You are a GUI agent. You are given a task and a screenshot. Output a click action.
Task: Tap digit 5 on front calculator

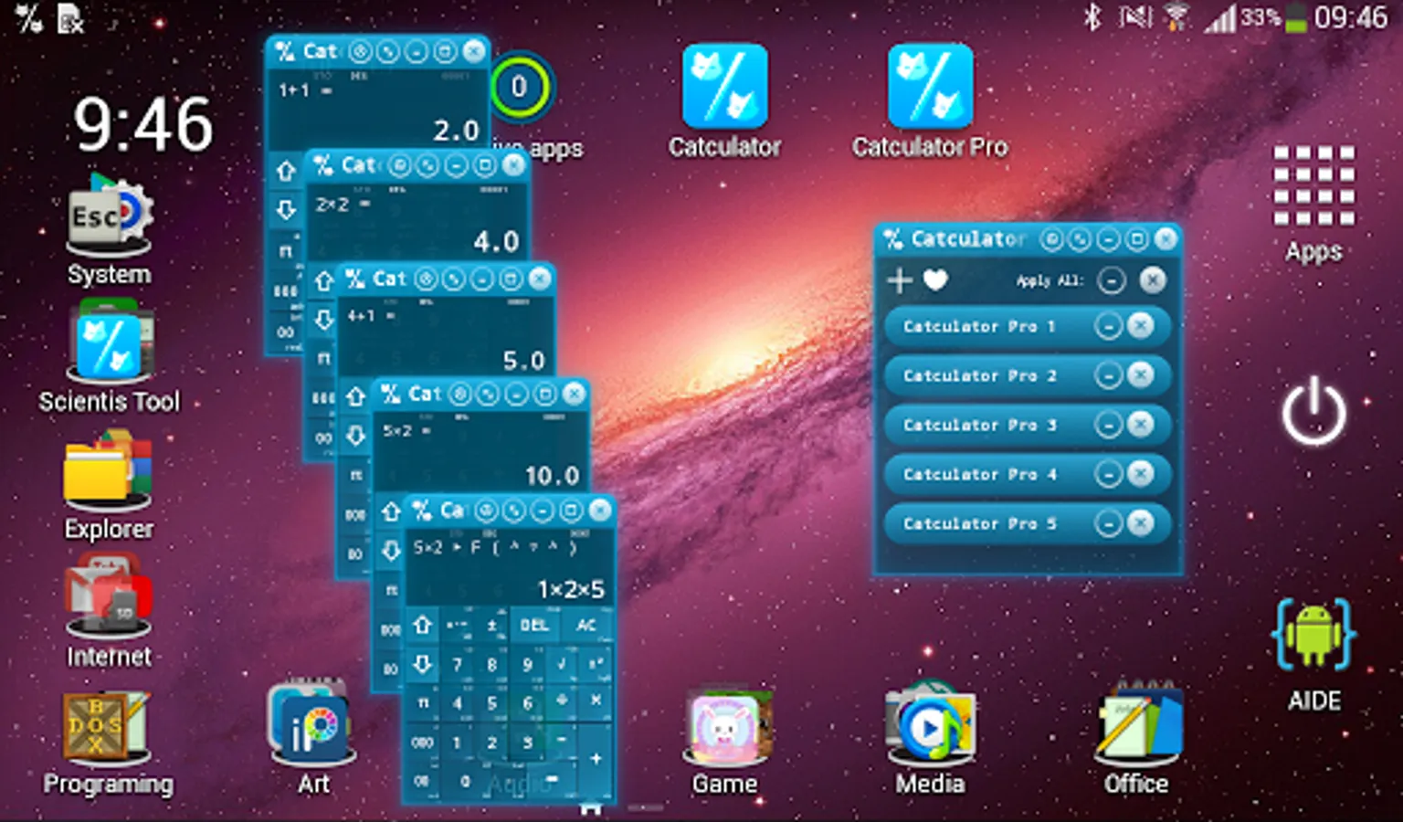coord(492,703)
